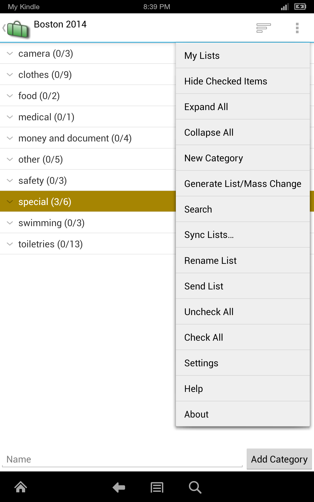Expand the clothes category

[x=10, y=75]
